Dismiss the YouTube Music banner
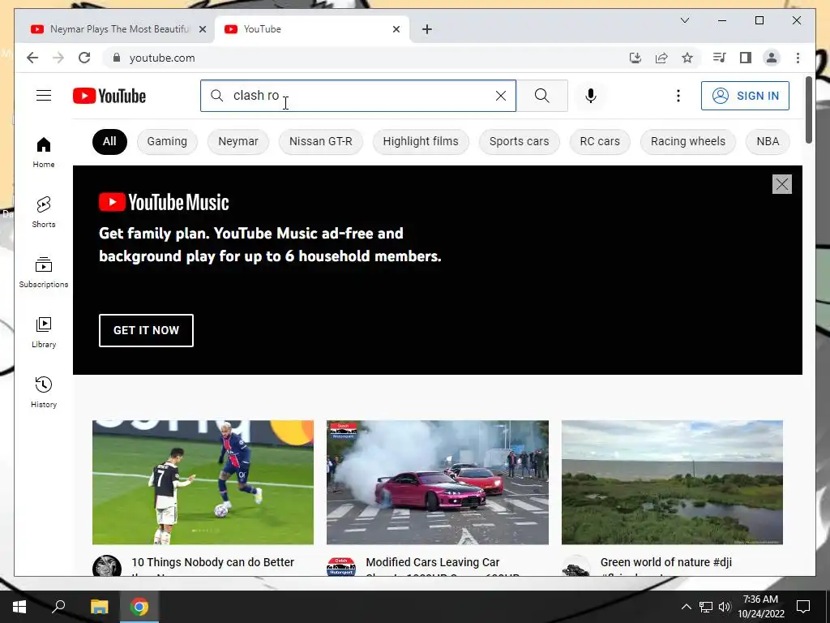830x623 pixels. click(x=782, y=184)
